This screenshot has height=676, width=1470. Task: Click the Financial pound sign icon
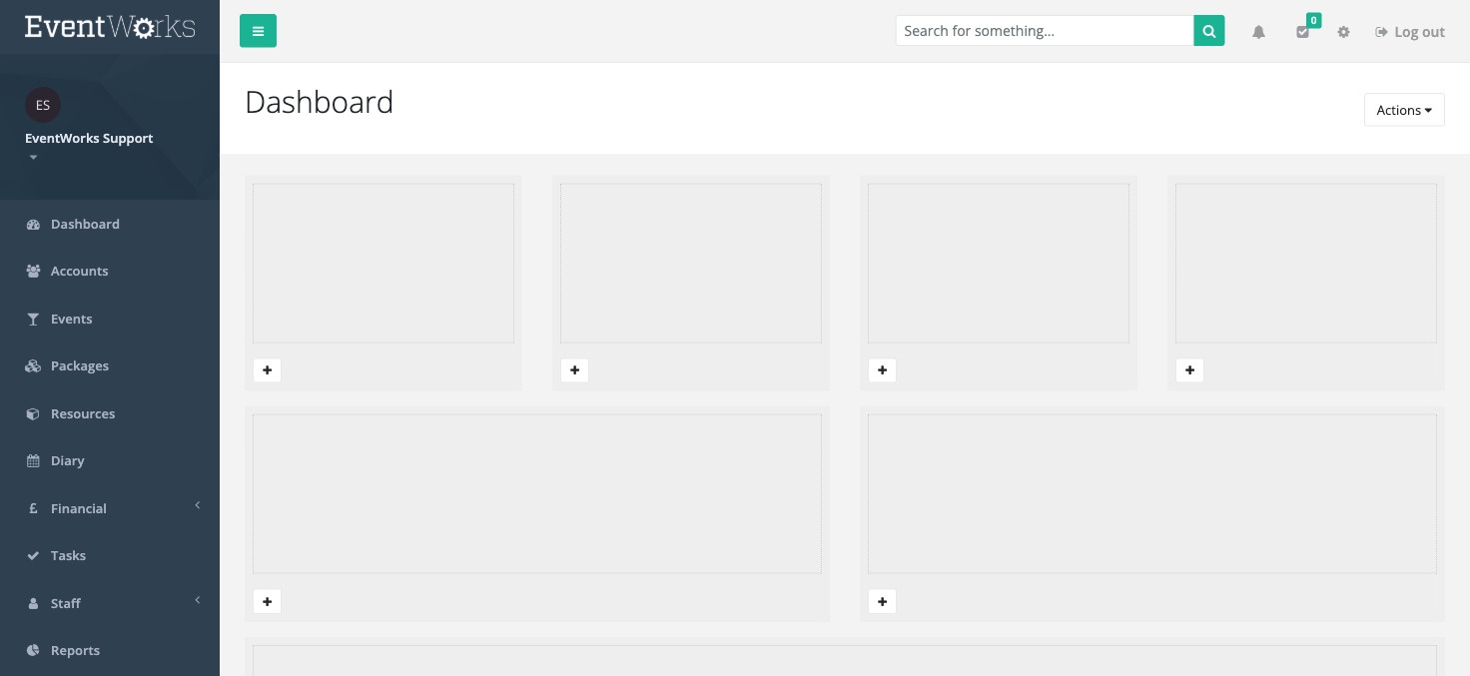coord(33,508)
